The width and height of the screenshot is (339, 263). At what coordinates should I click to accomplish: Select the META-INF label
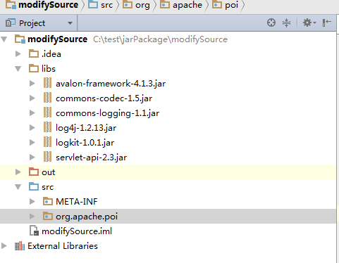(77, 202)
